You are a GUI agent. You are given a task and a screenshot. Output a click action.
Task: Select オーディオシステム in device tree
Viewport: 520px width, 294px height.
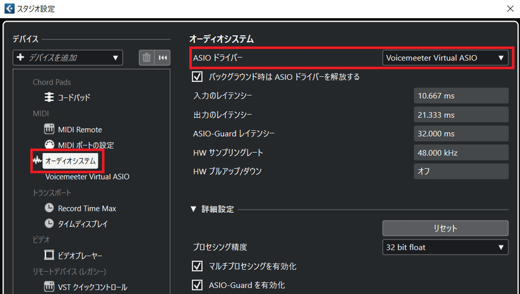coord(70,161)
